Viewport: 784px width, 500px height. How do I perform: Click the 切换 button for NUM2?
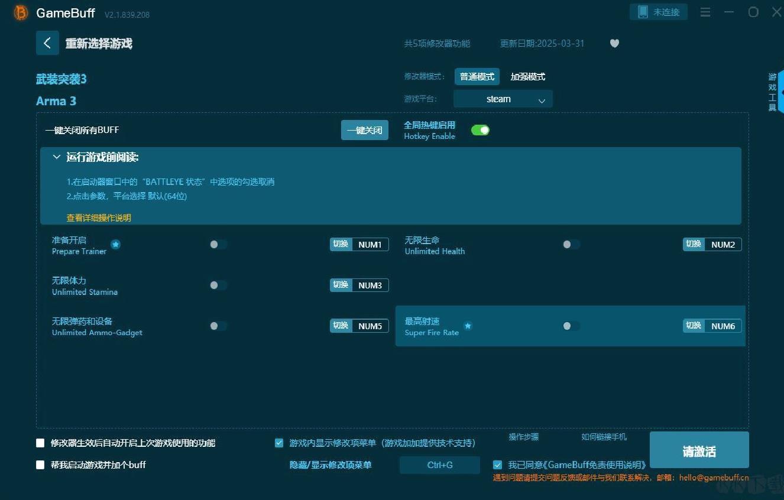(x=694, y=244)
